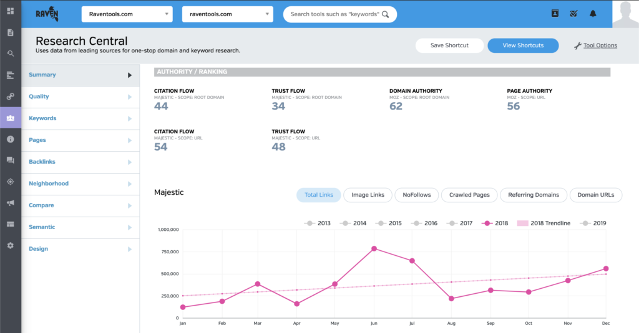Viewport: 639px width, 333px height.
Task: Toggle the 2014 series in chart legend
Action: coord(353,223)
